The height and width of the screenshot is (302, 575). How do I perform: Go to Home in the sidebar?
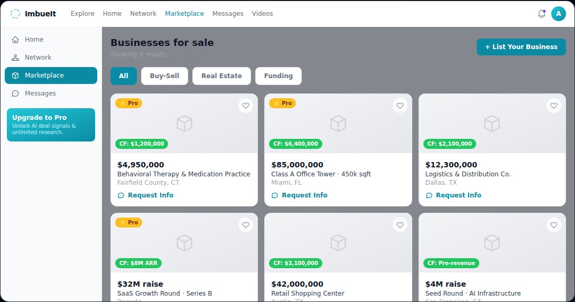pyautogui.click(x=51, y=40)
